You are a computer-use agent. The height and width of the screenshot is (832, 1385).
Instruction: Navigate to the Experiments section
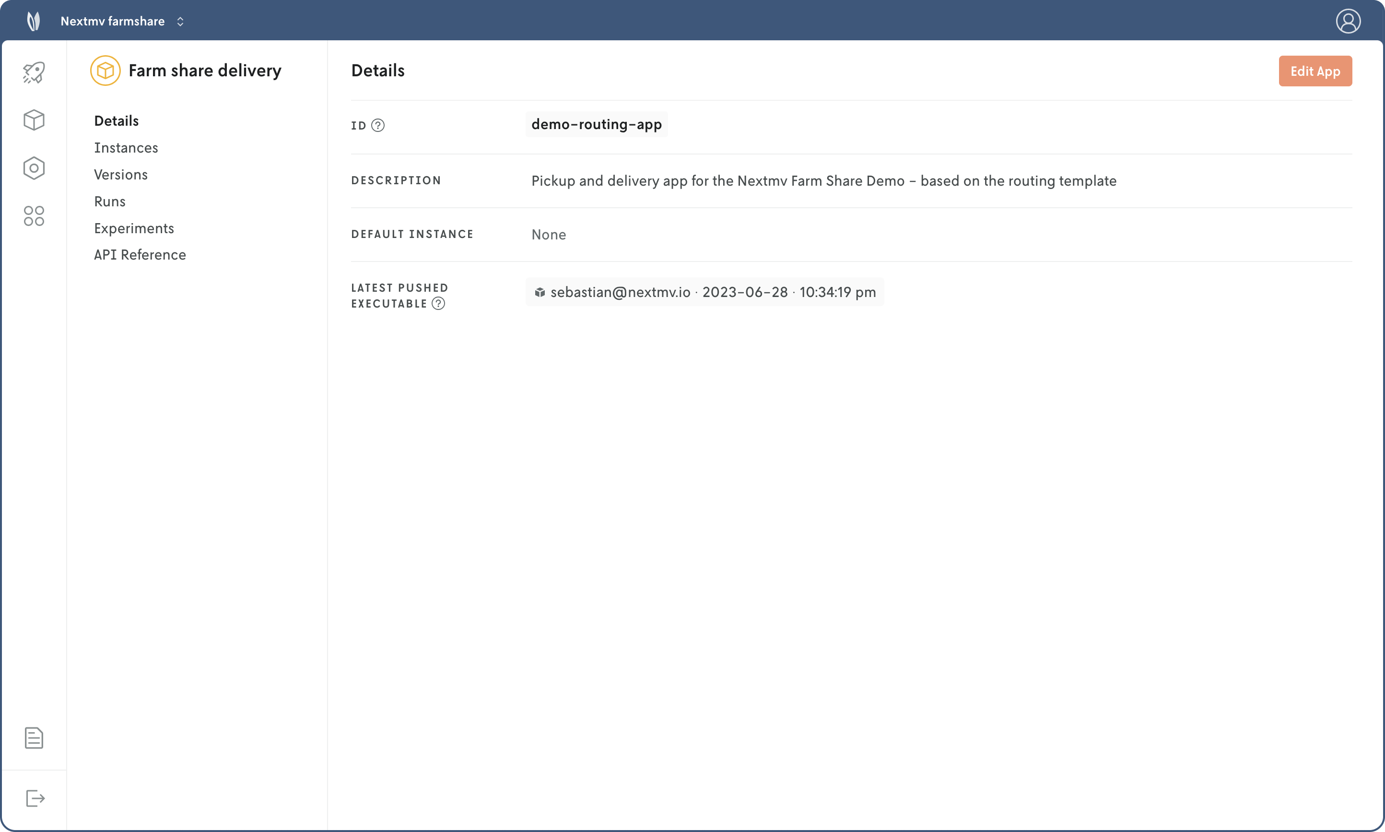pos(133,228)
